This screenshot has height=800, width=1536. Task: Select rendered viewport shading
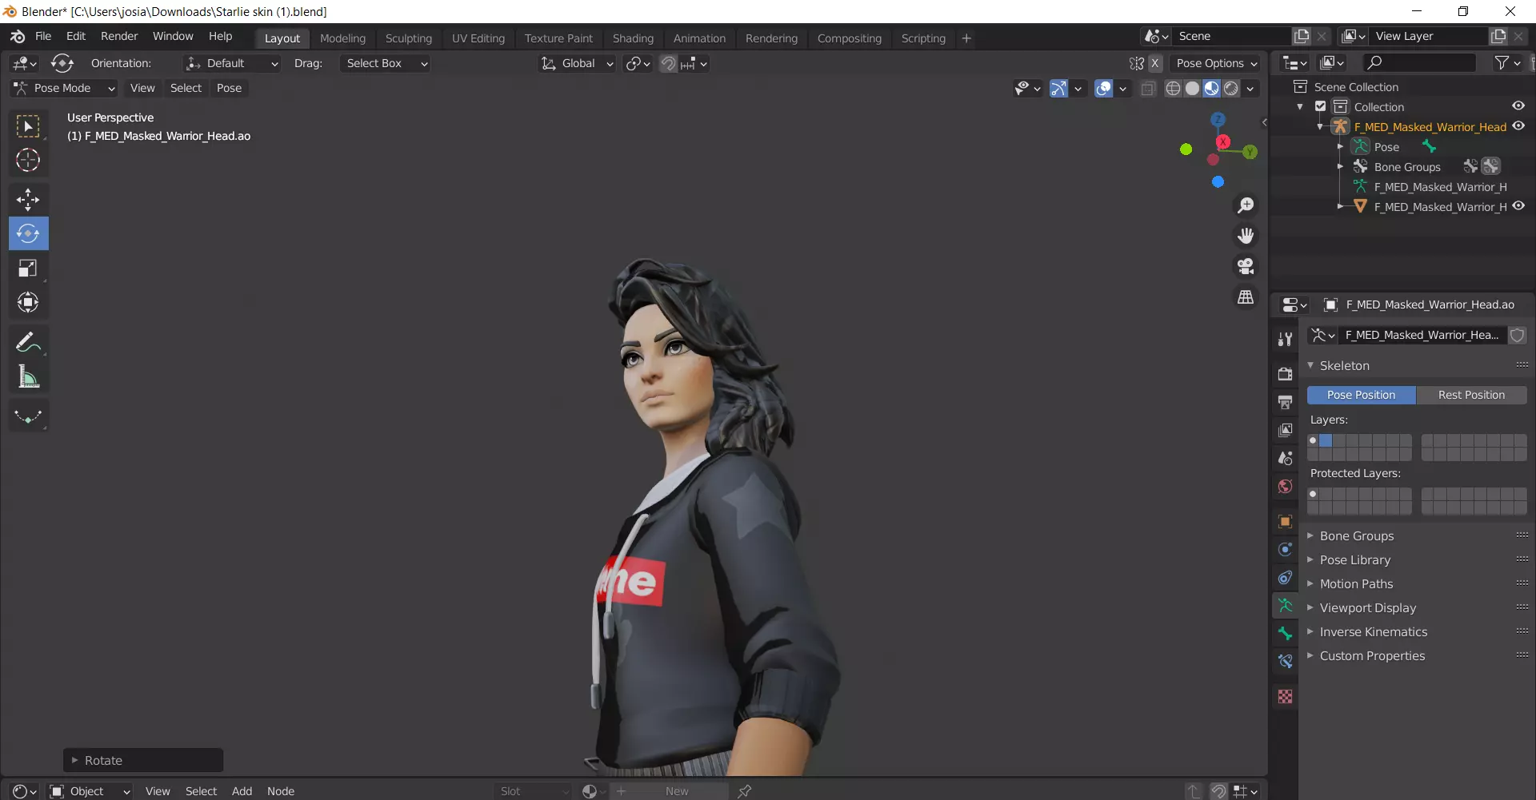pyautogui.click(x=1231, y=89)
